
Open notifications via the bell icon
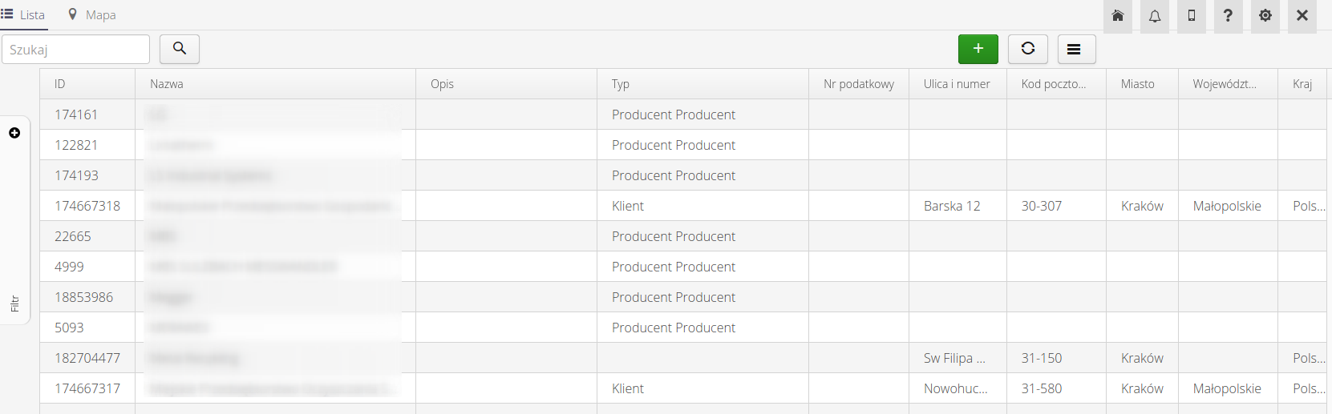pos(1155,16)
